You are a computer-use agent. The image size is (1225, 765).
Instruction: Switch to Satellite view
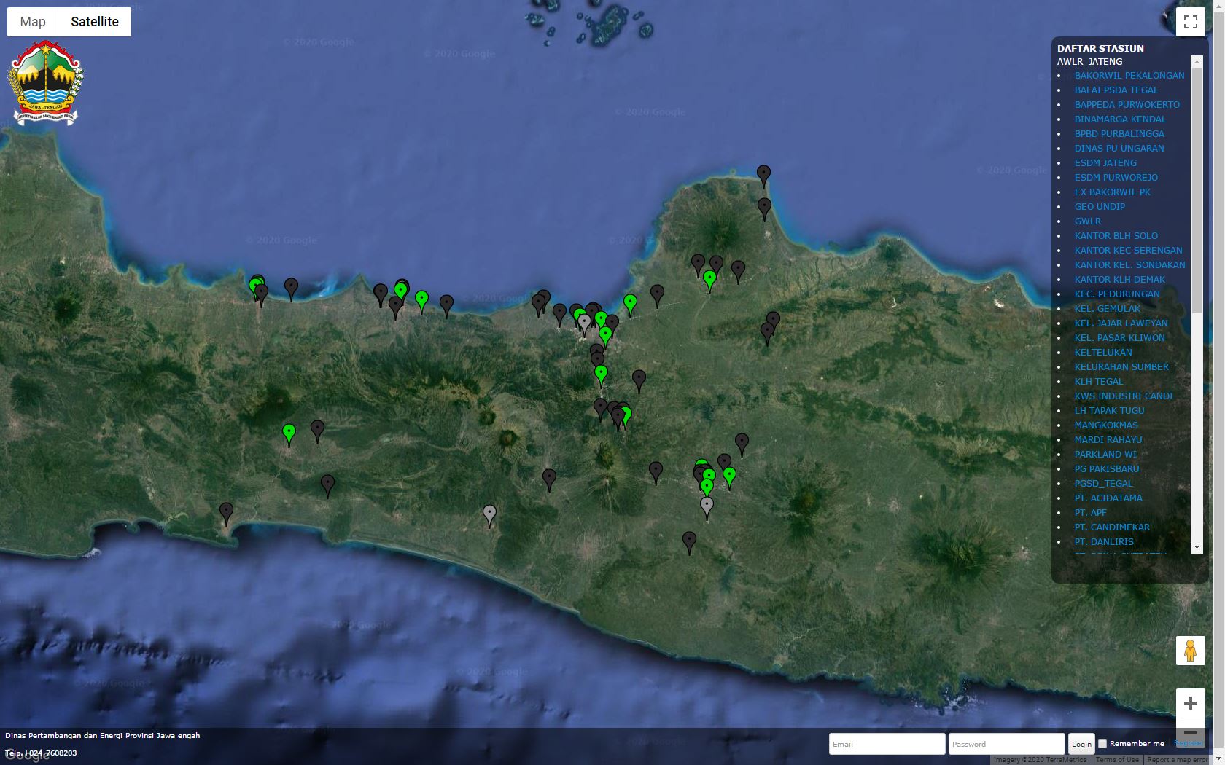[95, 22]
